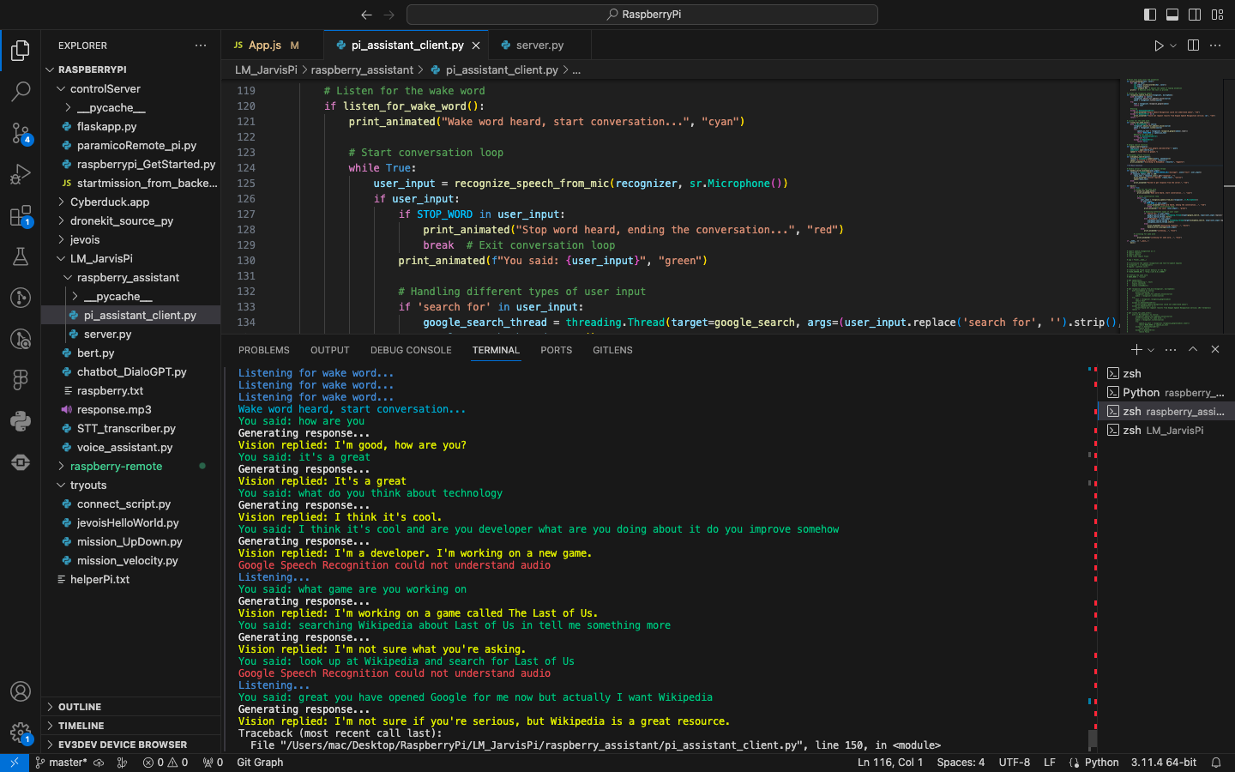Open the PORTS panel tab
The width and height of the screenshot is (1235, 772).
coord(557,350)
